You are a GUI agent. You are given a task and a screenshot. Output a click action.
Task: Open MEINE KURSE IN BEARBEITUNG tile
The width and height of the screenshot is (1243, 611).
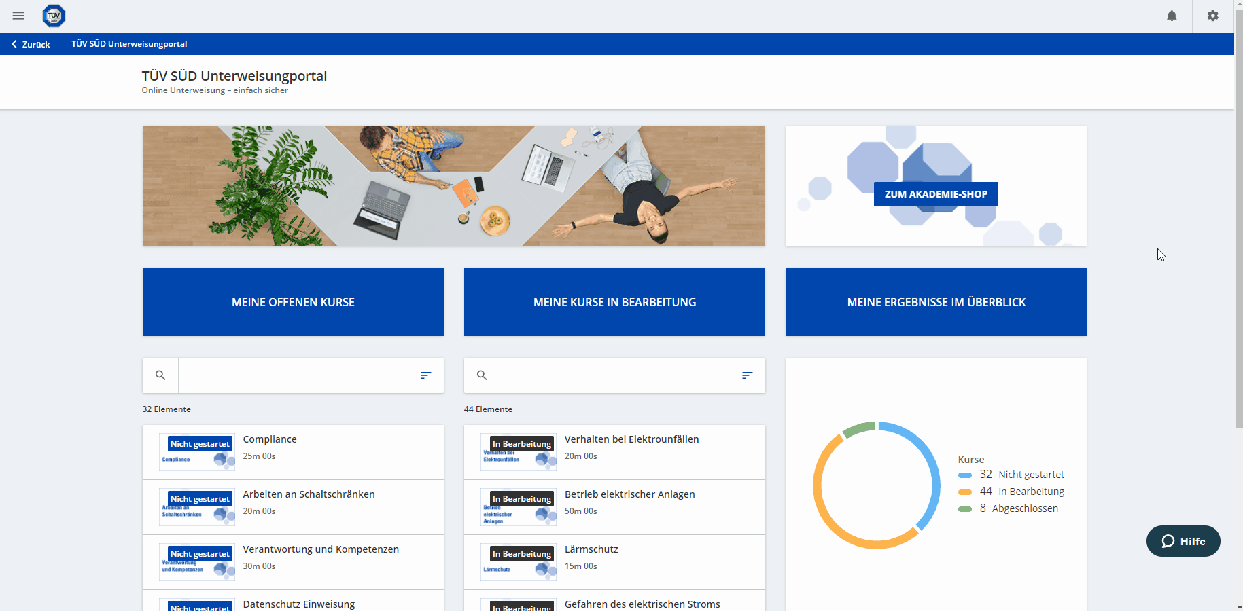[x=614, y=302]
